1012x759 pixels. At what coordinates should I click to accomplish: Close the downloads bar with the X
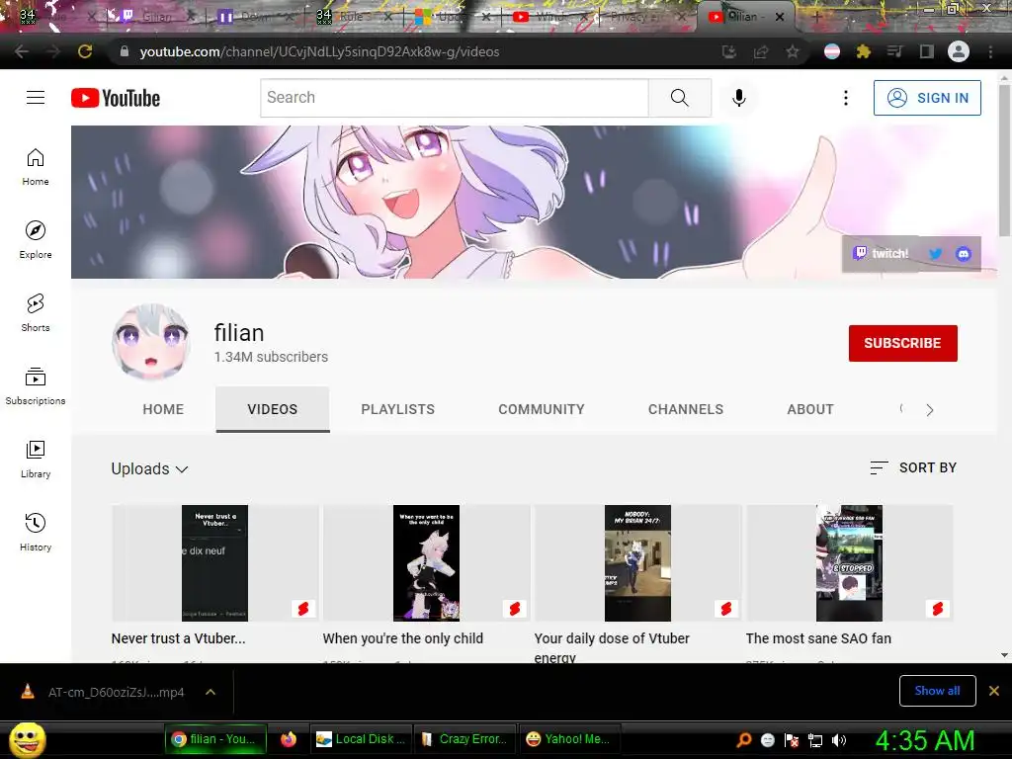994,691
